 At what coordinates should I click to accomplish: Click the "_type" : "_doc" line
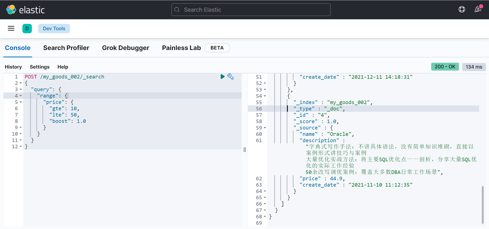click(319, 109)
